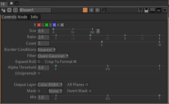Enable the Expand RoD checkbox
This screenshot has width=169, height=104.
point(39,62)
